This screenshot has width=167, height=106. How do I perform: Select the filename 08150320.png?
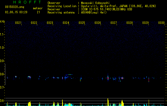(x=15, y=7)
